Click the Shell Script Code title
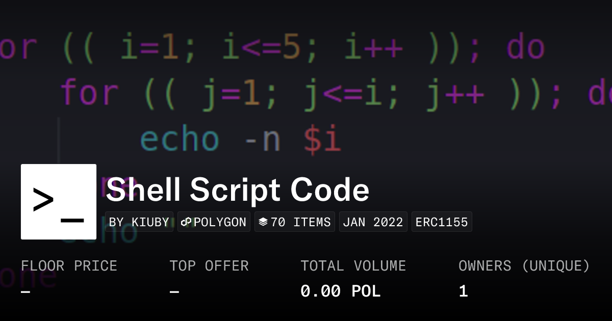 (x=237, y=190)
